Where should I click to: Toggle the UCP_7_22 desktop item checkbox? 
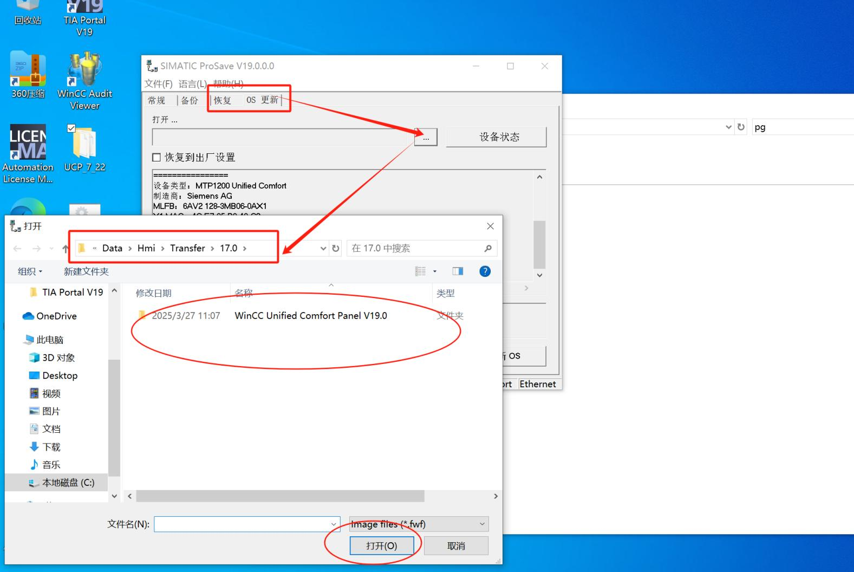(71, 128)
